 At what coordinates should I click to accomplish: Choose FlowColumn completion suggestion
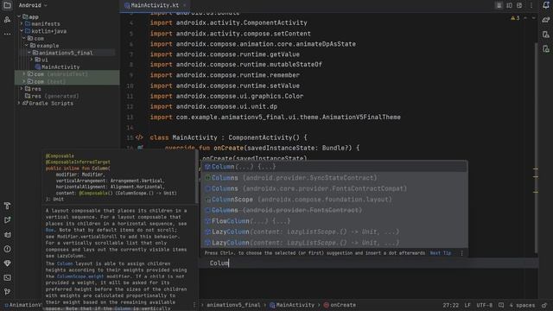tap(334, 221)
